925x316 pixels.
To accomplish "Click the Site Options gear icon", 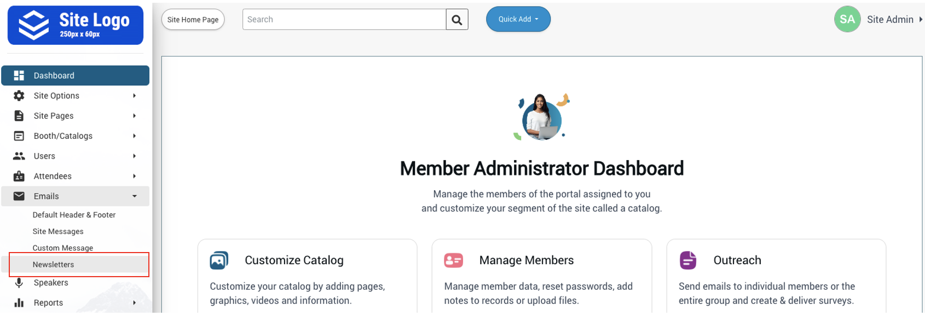I will [19, 96].
